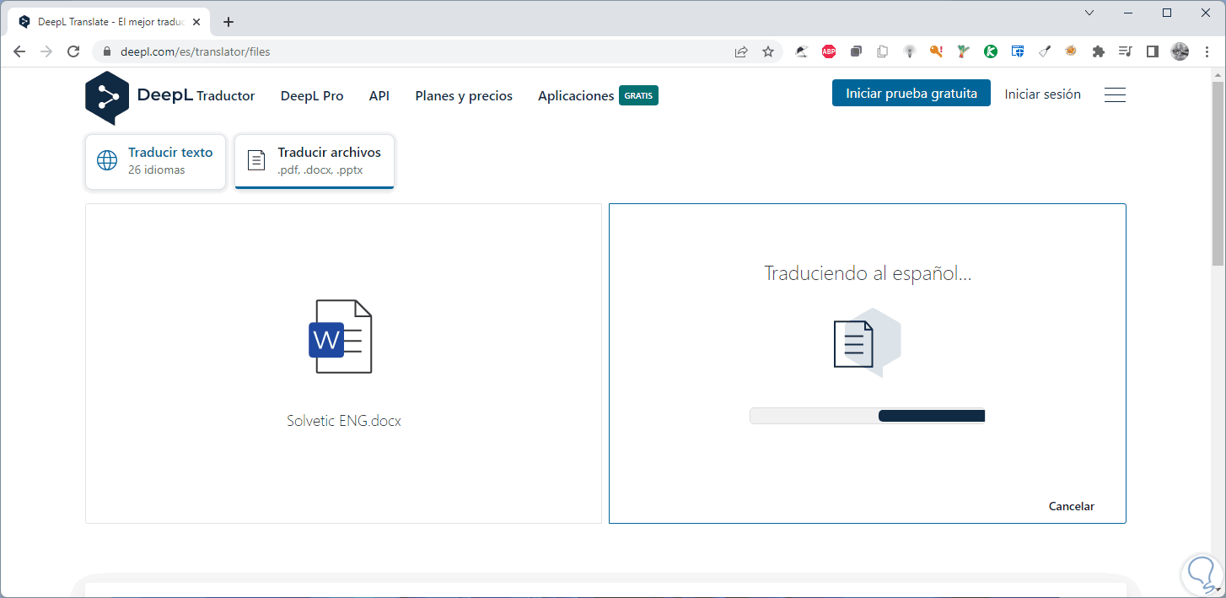The image size is (1226, 598).
Task: Toggle the browser side panel
Action: coord(1153,51)
